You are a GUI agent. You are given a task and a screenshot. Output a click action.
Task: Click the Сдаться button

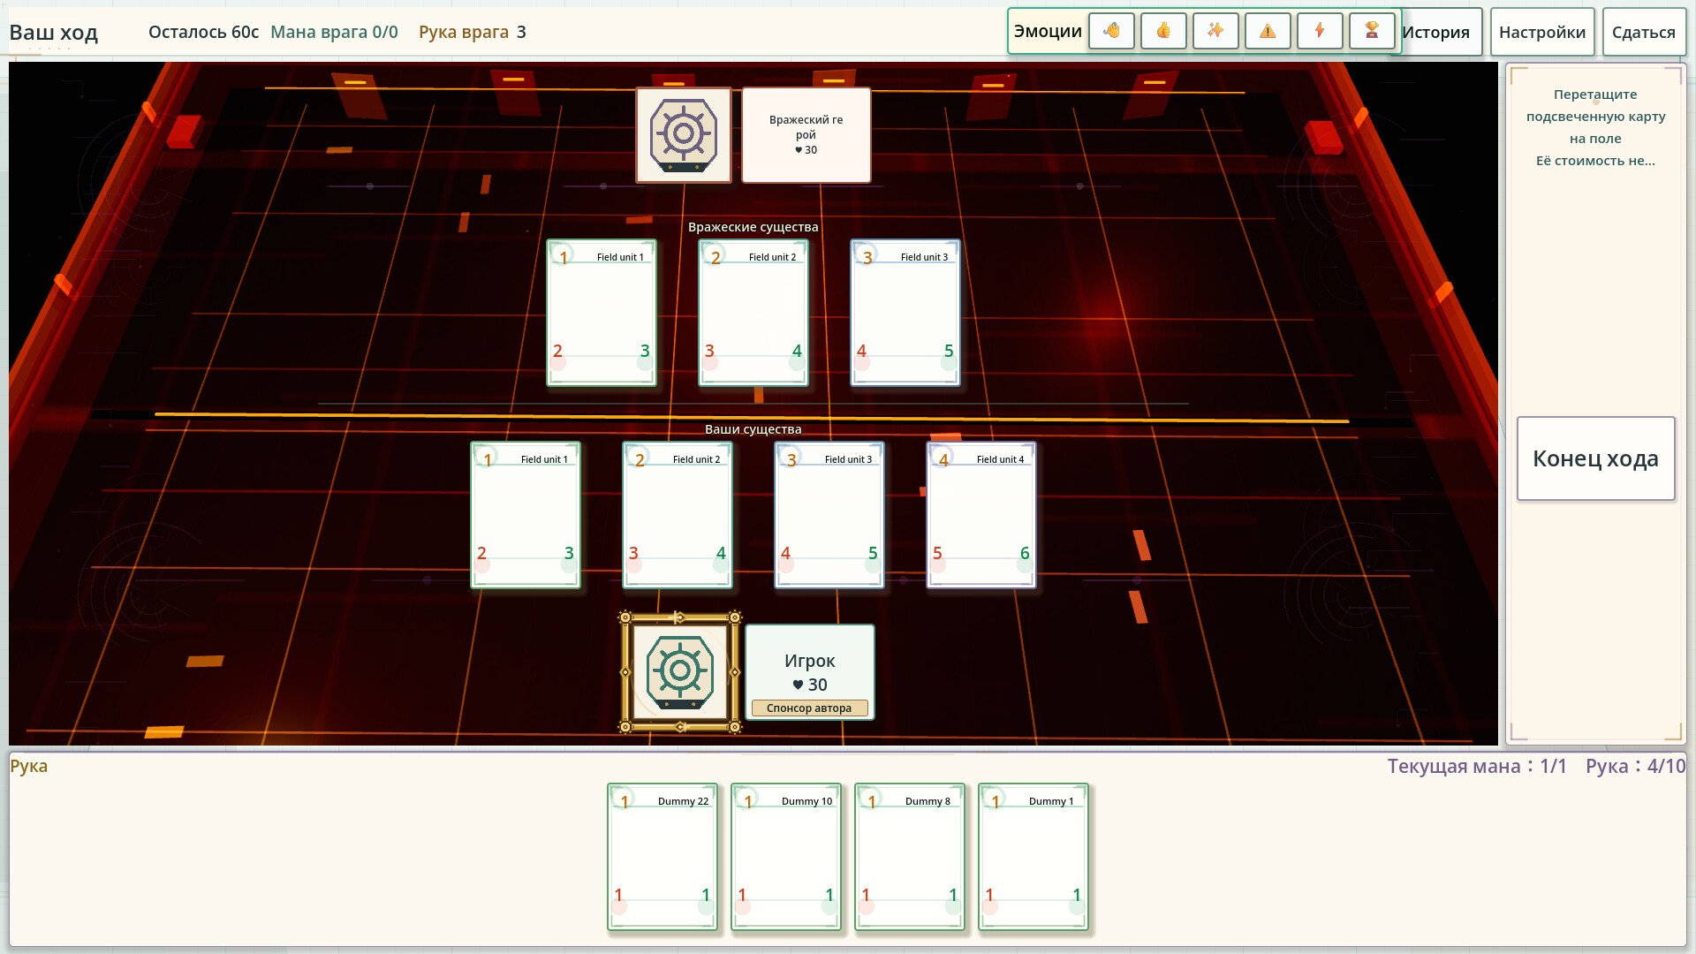(x=1644, y=32)
